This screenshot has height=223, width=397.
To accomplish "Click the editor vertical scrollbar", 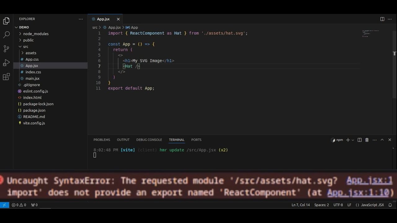I will (x=395, y=64).
